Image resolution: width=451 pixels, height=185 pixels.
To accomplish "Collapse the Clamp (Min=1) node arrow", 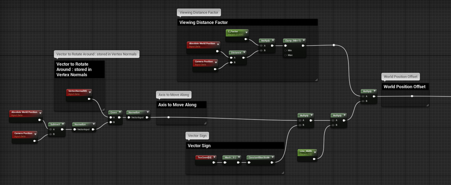I will [304, 40].
